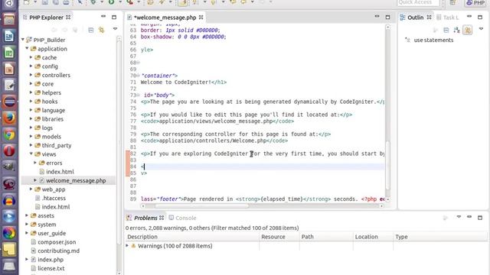
Task: Toggle fold marker on line 70
Action: (x=138, y=76)
